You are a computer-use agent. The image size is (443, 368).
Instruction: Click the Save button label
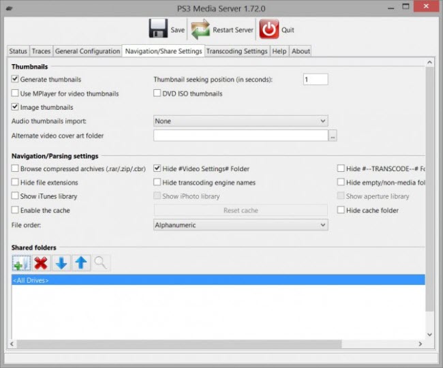(177, 30)
